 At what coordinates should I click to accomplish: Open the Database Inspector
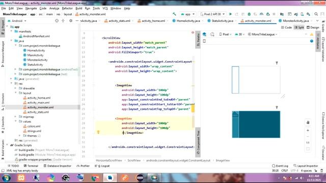tap(58, 166)
